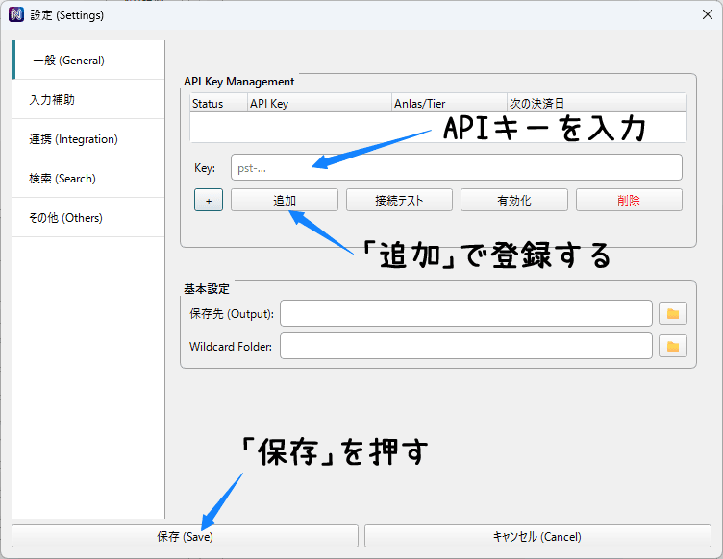Click the 有効化 button

[514, 201]
